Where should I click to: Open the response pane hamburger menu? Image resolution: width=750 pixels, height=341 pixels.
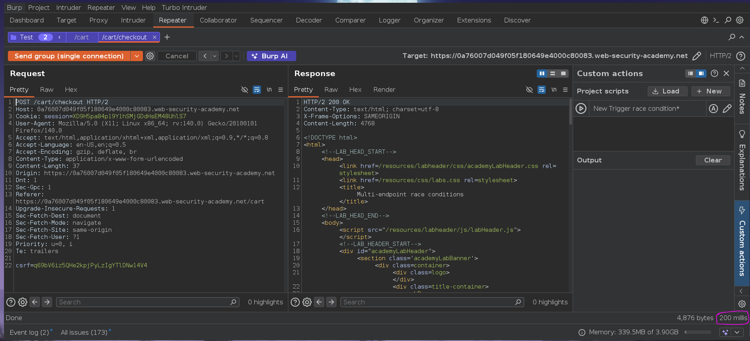point(565,90)
